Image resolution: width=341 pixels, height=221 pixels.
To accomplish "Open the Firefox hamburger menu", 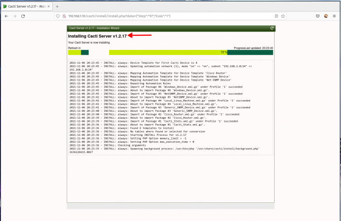I will [335, 16].
